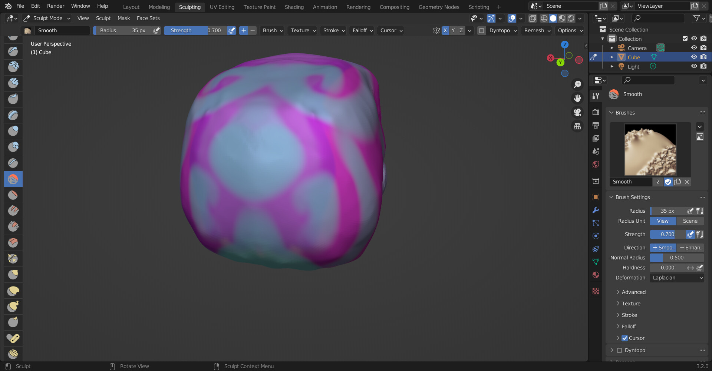The image size is (712, 371).
Task: Open the Deformation Laplacian dropdown
Action: point(677,278)
